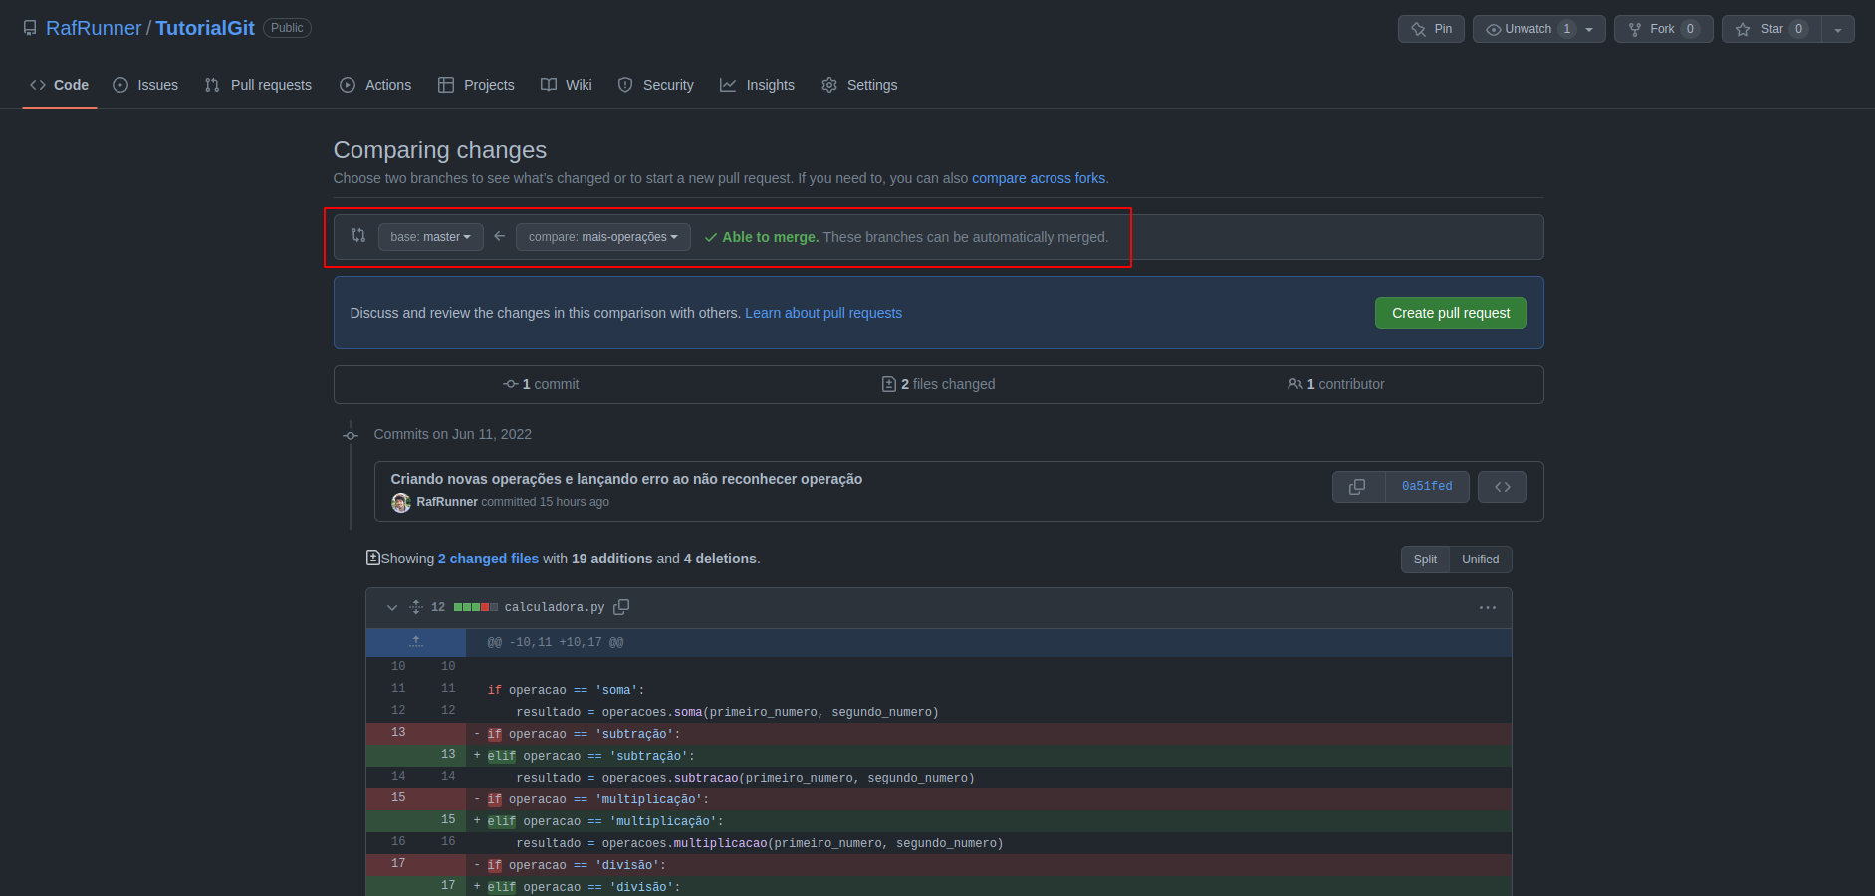Switch diff view to Unified

point(1480,560)
